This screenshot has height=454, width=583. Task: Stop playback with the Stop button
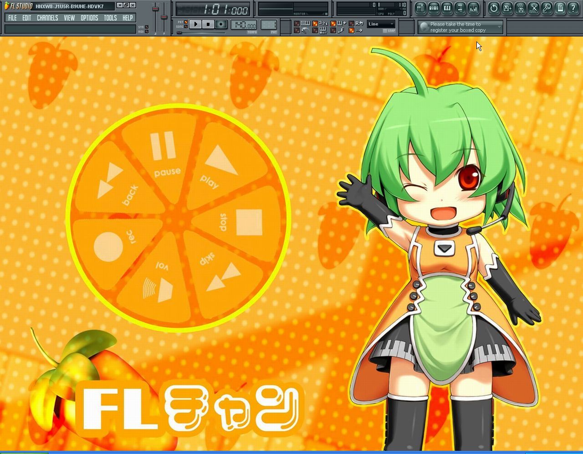point(208,24)
